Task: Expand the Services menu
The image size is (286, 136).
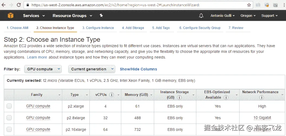Action: 34,16
